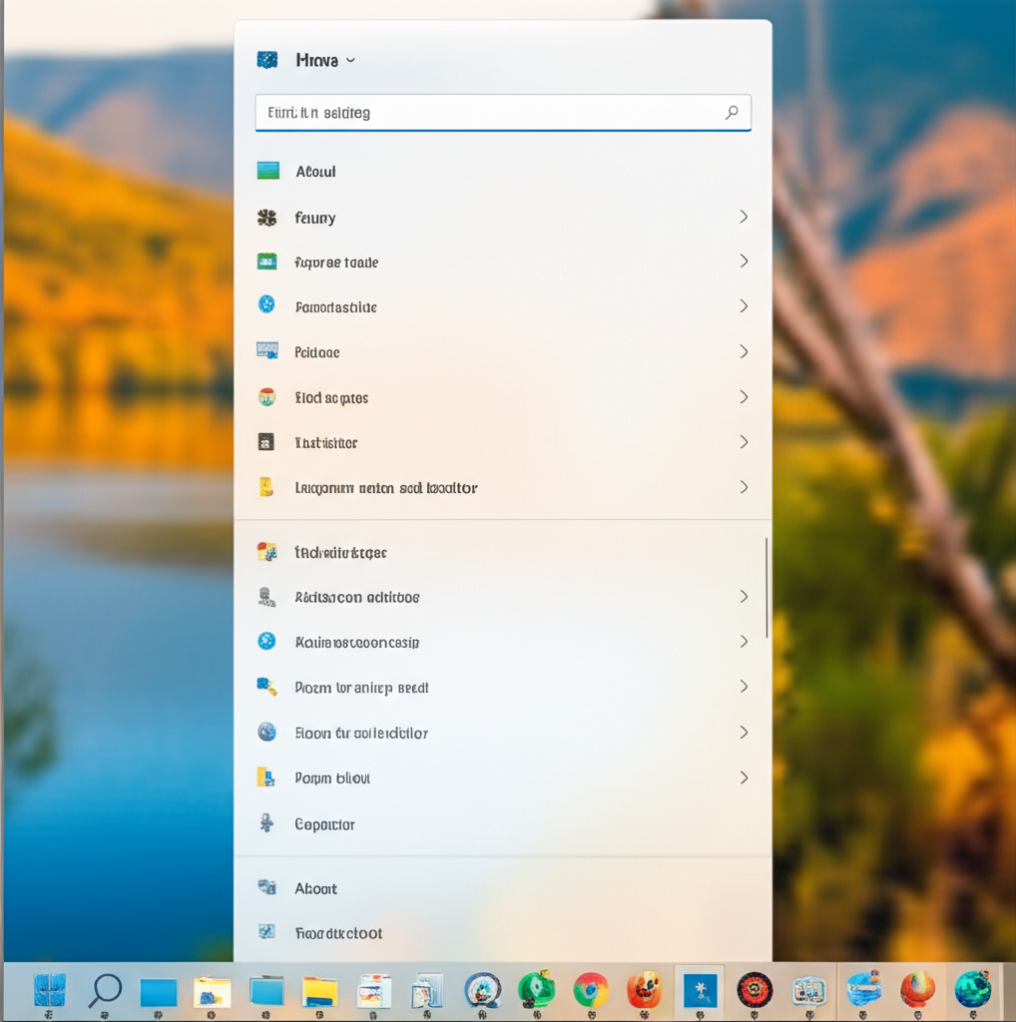Click the chevron on the "Porpm bliout" row
Screen dimensions: 1016x1022
coord(744,777)
